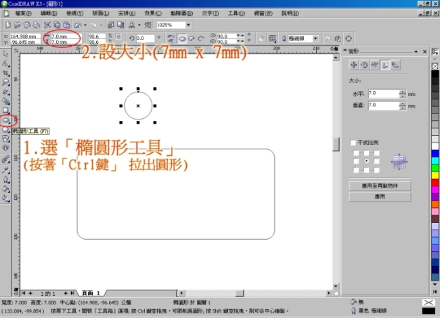Open the application launcher dropdown arrow
This screenshot has height=318, width=440.
(139, 25)
